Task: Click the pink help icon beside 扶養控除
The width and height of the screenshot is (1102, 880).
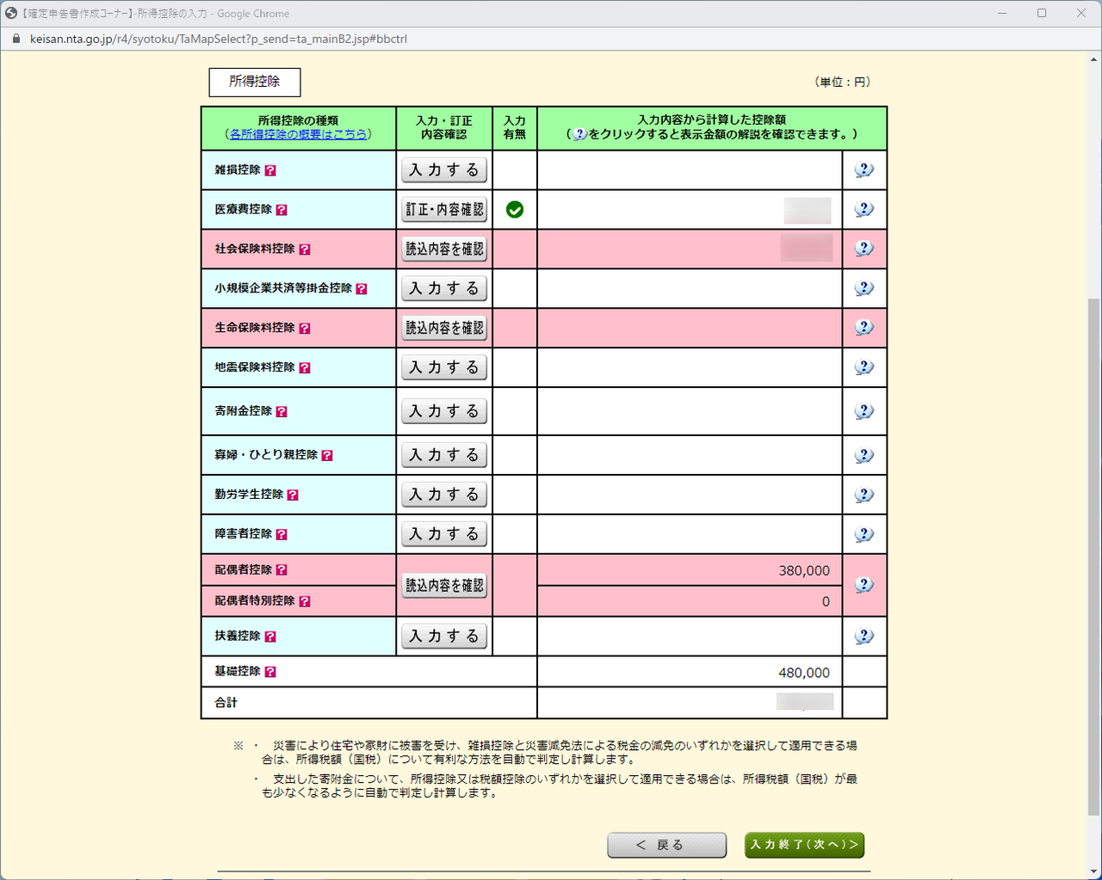Action: click(270, 637)
